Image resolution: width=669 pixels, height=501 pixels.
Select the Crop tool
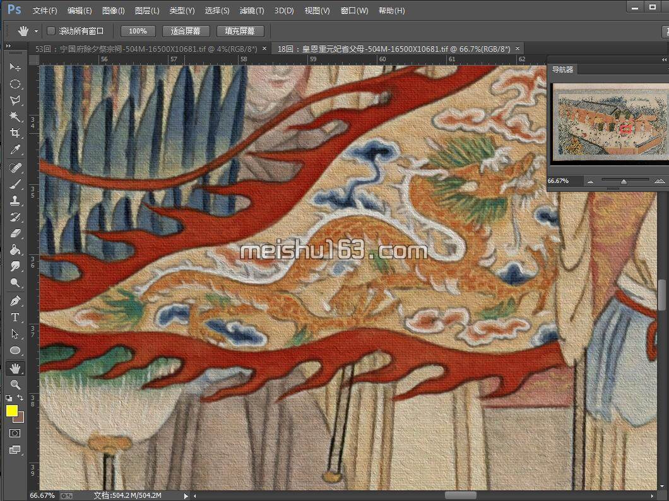pos(15,133)
